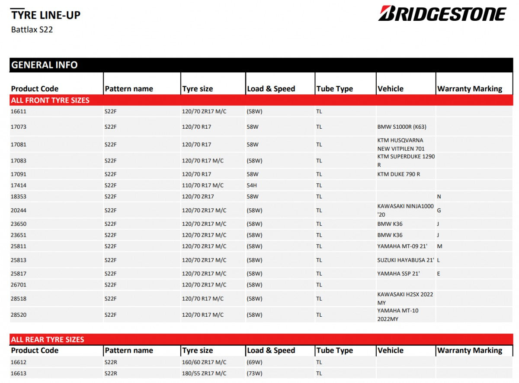Click load and speed value 54H
The image size is (519, 383).
click(x=253, y=185)
